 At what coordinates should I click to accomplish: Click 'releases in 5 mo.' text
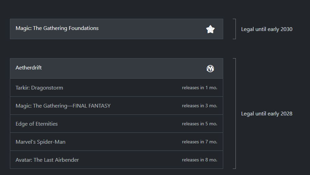(200, 124)
